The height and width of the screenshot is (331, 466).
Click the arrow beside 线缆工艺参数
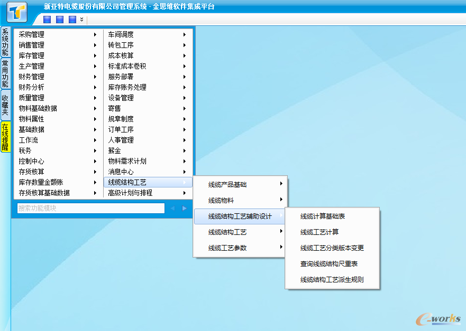pyautogui.click(x=281, y=247)
